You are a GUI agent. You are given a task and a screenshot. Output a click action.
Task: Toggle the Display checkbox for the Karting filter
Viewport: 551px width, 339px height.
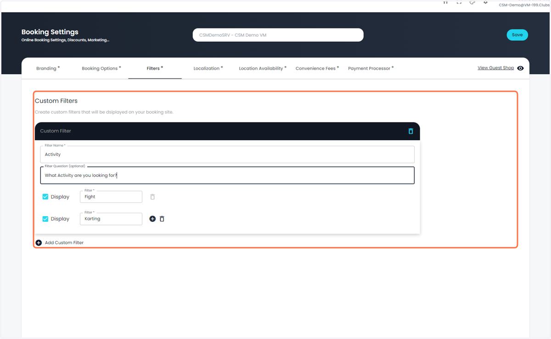click(x=45, y=219)
